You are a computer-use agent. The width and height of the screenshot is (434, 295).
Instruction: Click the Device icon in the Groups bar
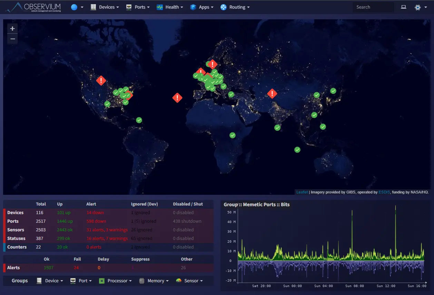click(39, 281)
